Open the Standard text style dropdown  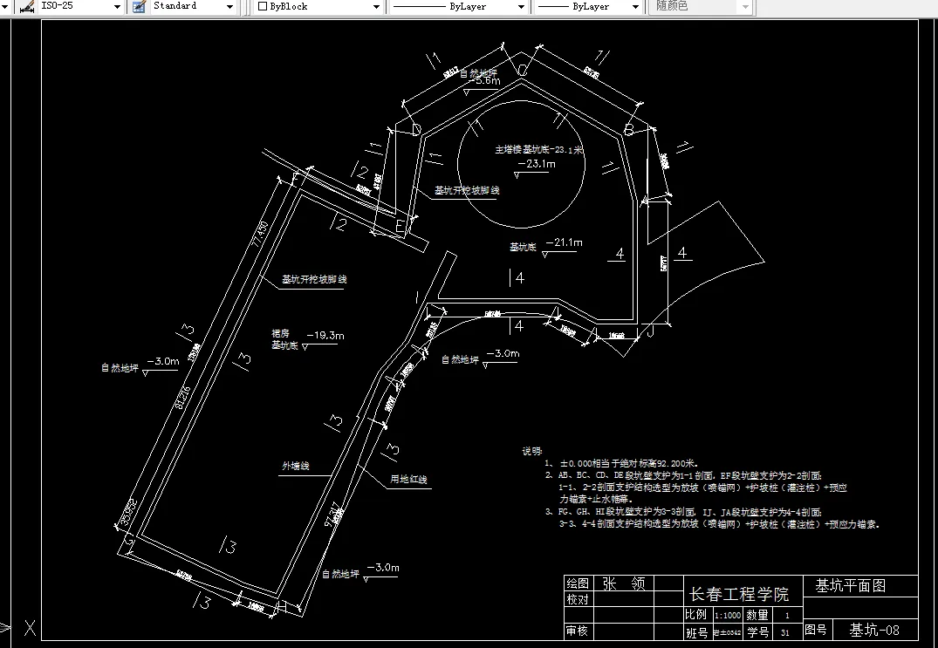tap(231, 7)
